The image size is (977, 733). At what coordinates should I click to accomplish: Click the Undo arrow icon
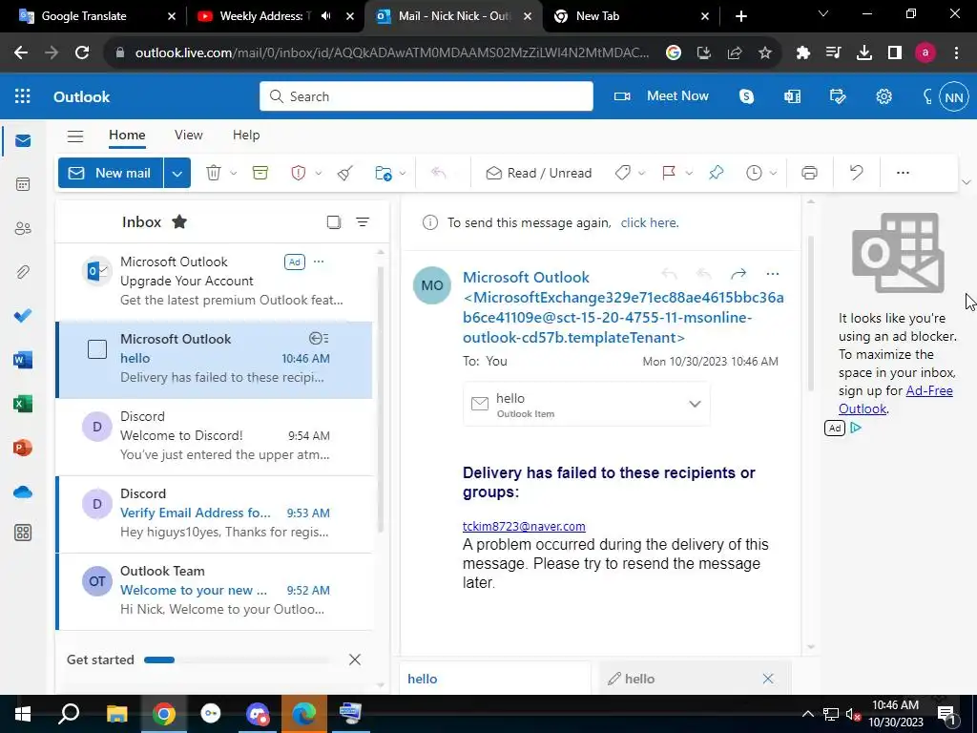857,173
